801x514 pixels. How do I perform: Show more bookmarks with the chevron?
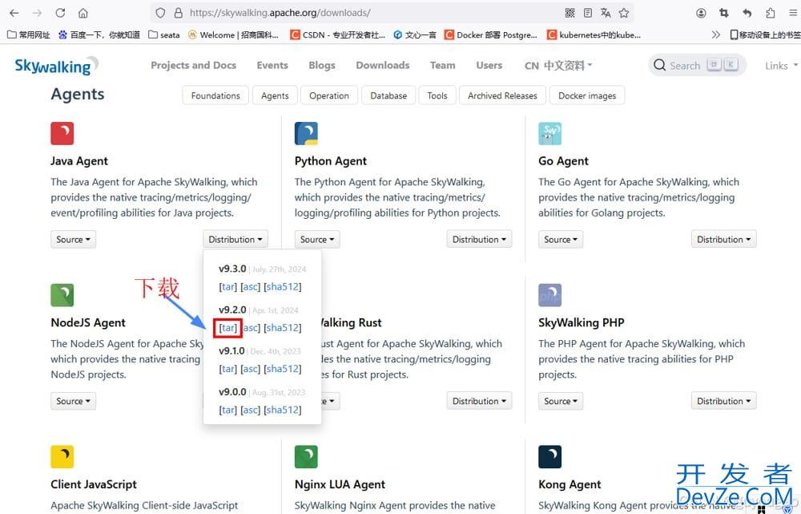tap(715, 34)
